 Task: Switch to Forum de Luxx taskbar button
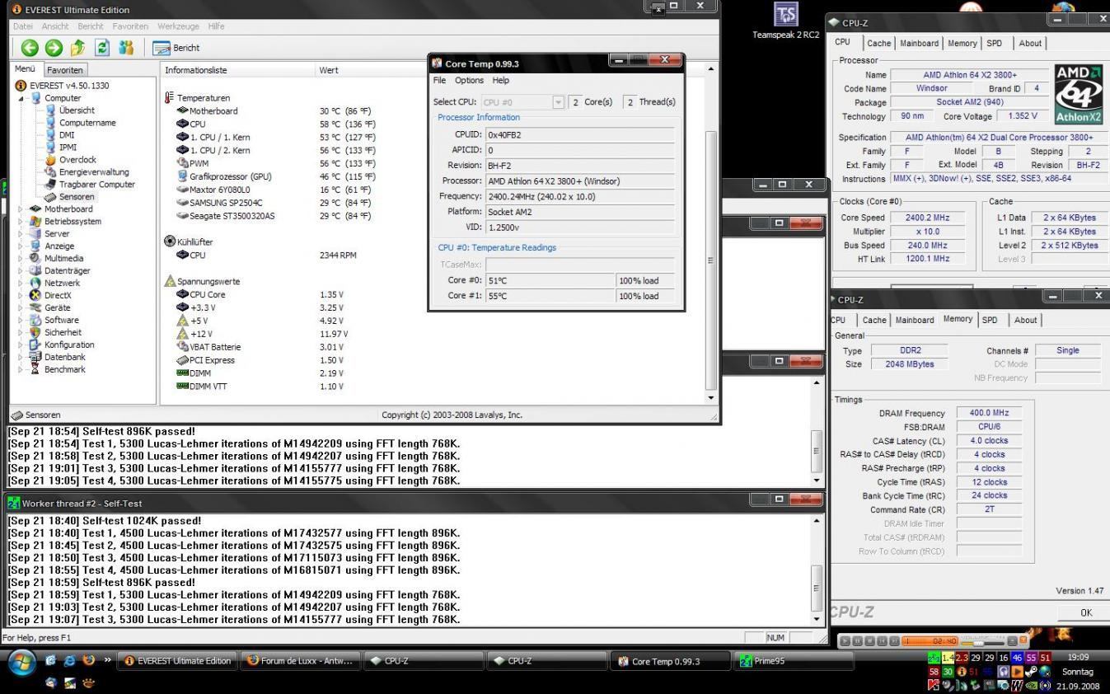click(301, 661)
